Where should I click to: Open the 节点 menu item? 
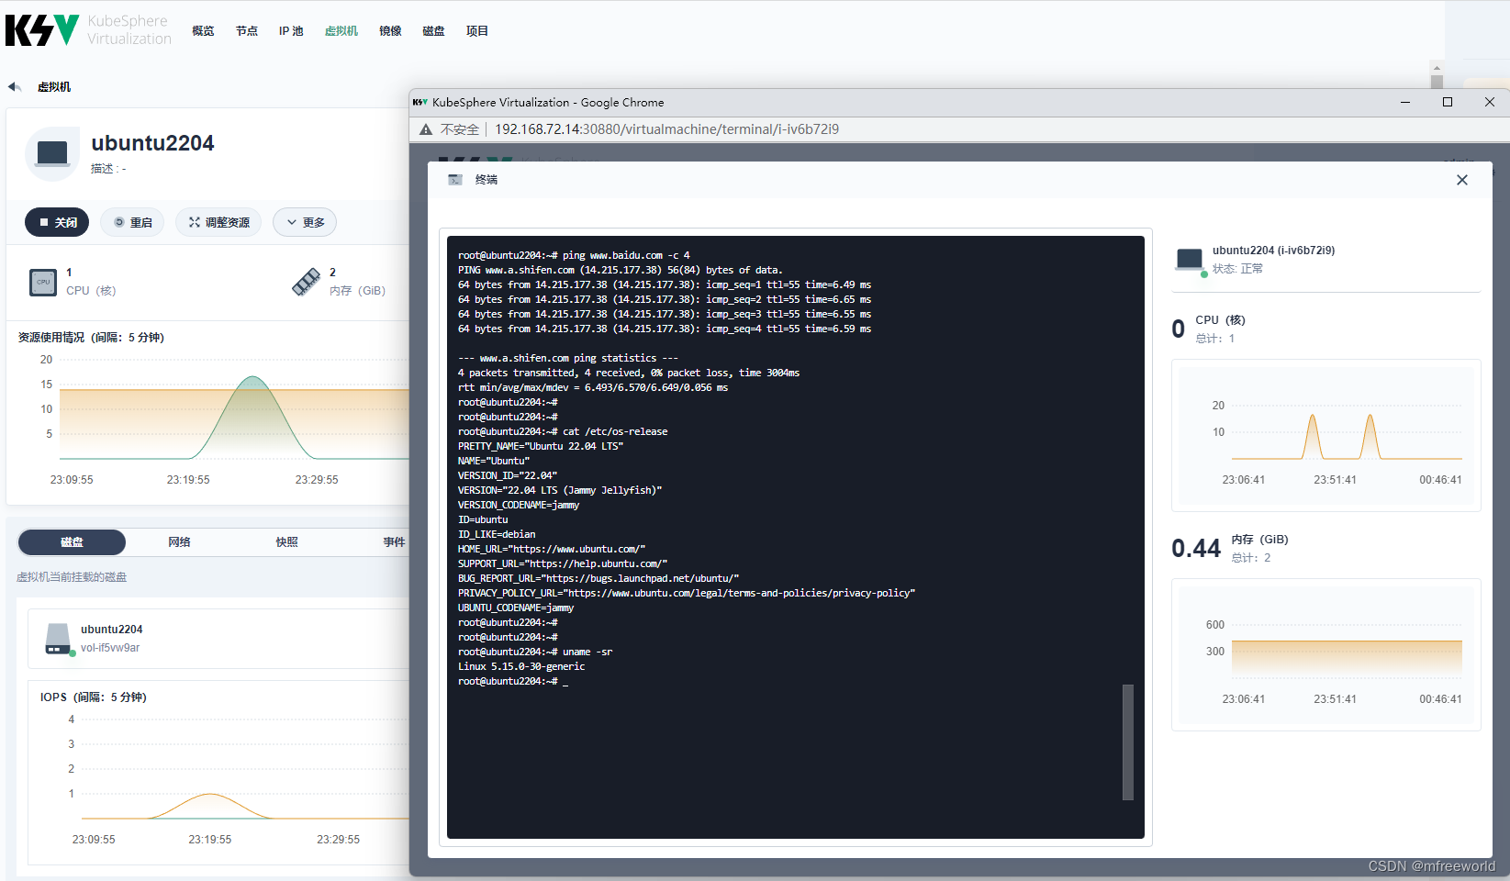point(247,31)
